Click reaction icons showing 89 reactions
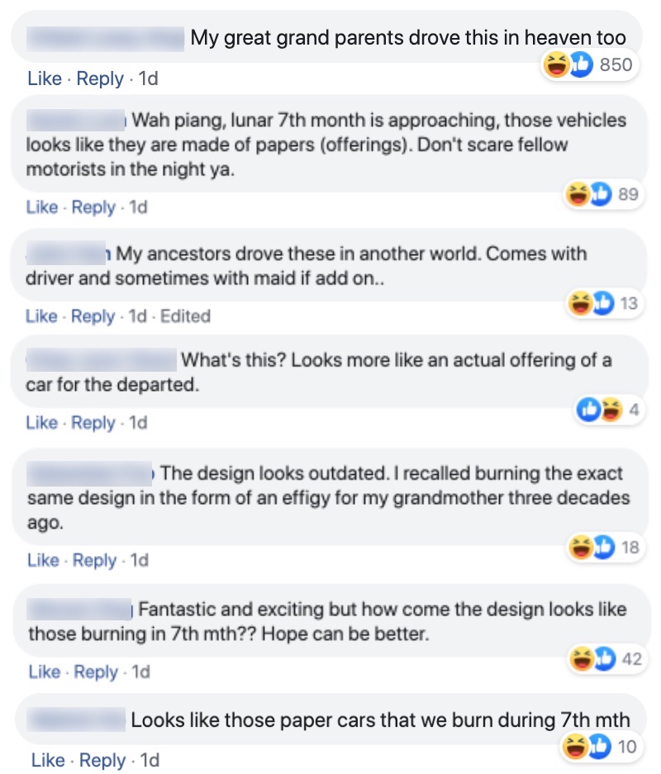 click(x=601, y=194)
